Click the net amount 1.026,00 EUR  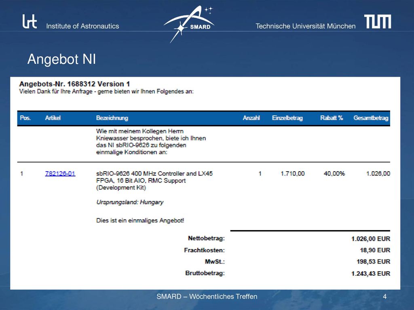(x=371, y=239)
